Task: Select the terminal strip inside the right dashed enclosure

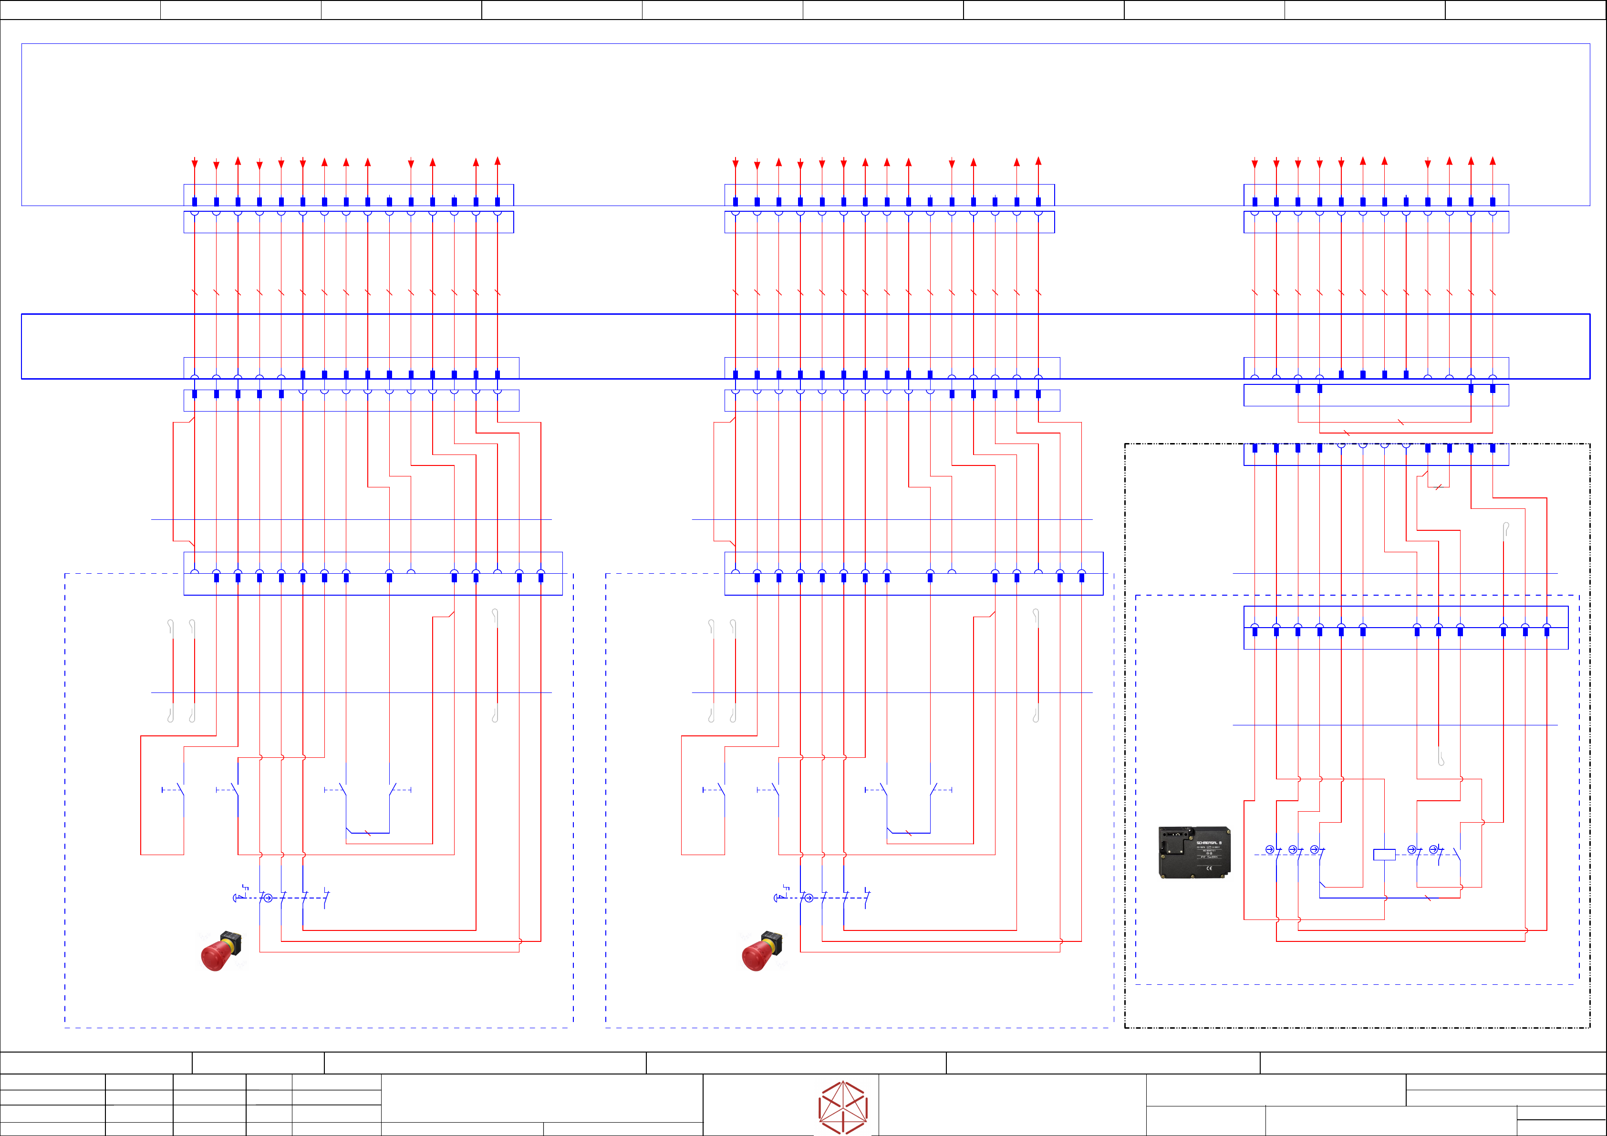Action: tap(1405, 627)
